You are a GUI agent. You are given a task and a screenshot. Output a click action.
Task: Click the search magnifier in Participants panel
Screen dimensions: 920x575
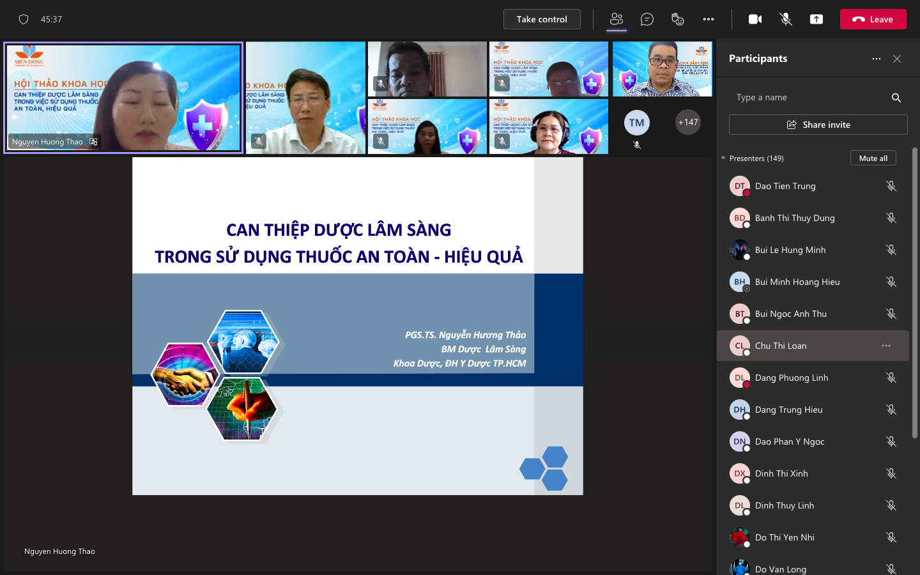point(896,98)
